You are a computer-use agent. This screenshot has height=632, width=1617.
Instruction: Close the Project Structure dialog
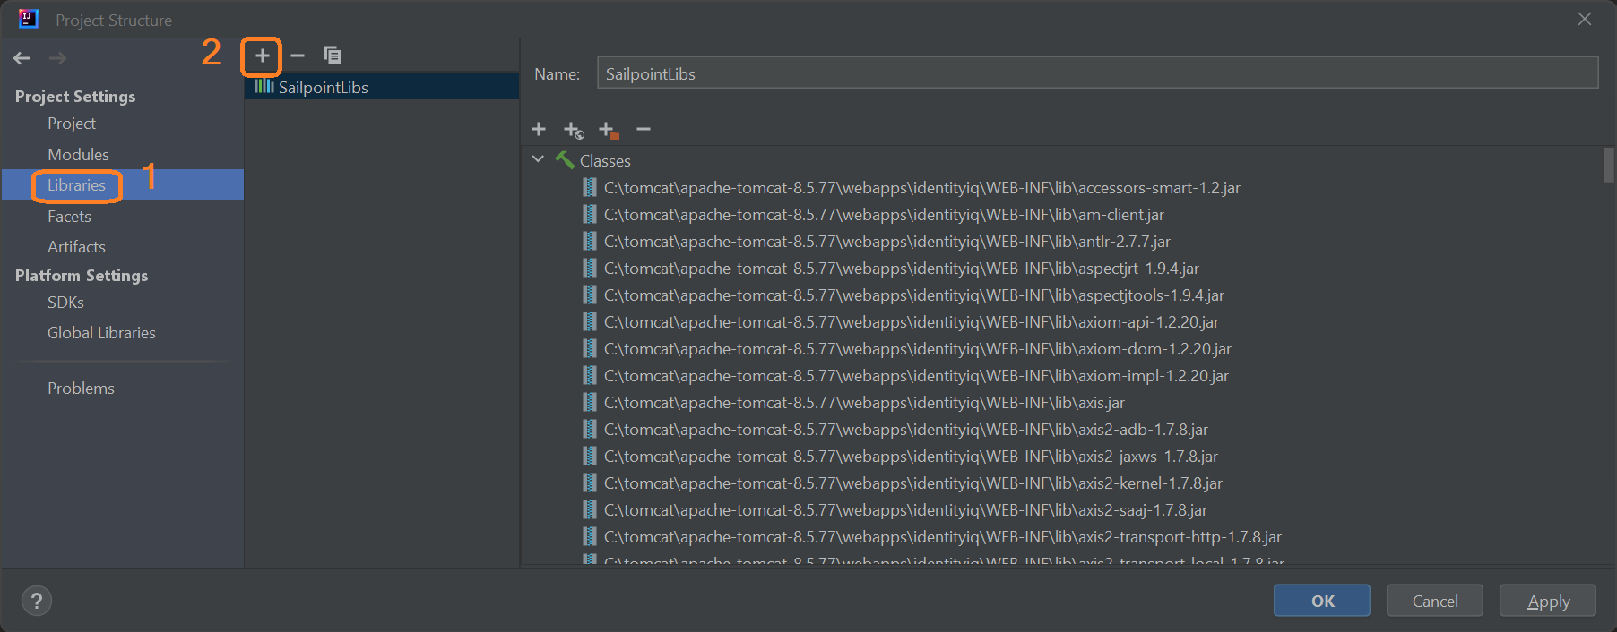(1585, 19)
